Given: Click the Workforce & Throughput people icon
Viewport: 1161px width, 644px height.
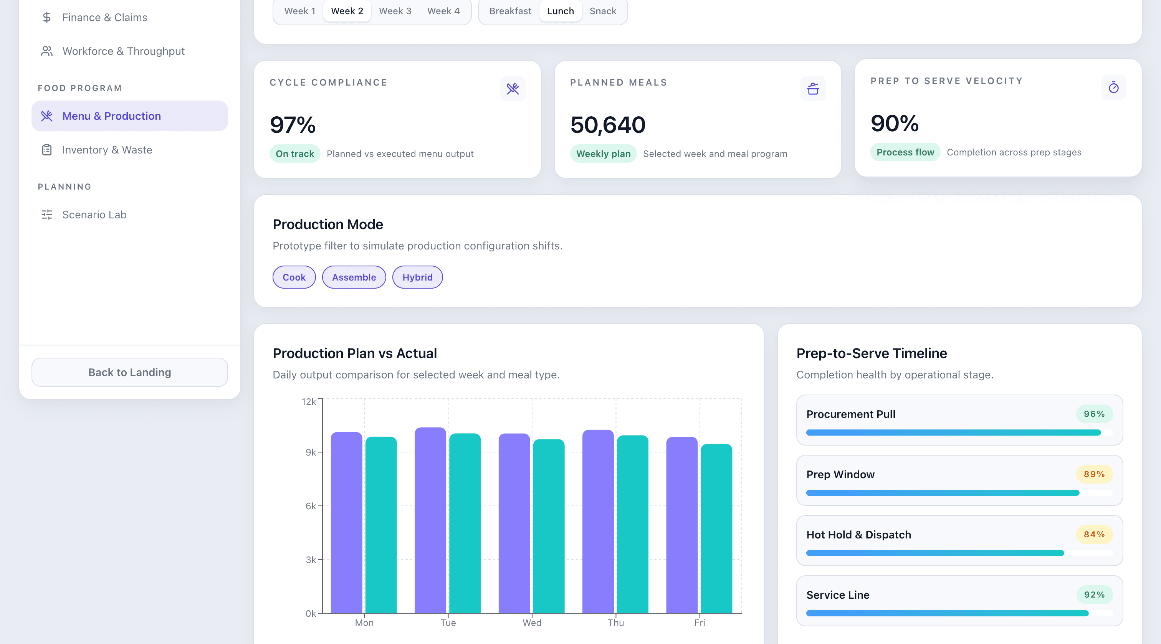Looking at the screenshot, I should (46, 51).
